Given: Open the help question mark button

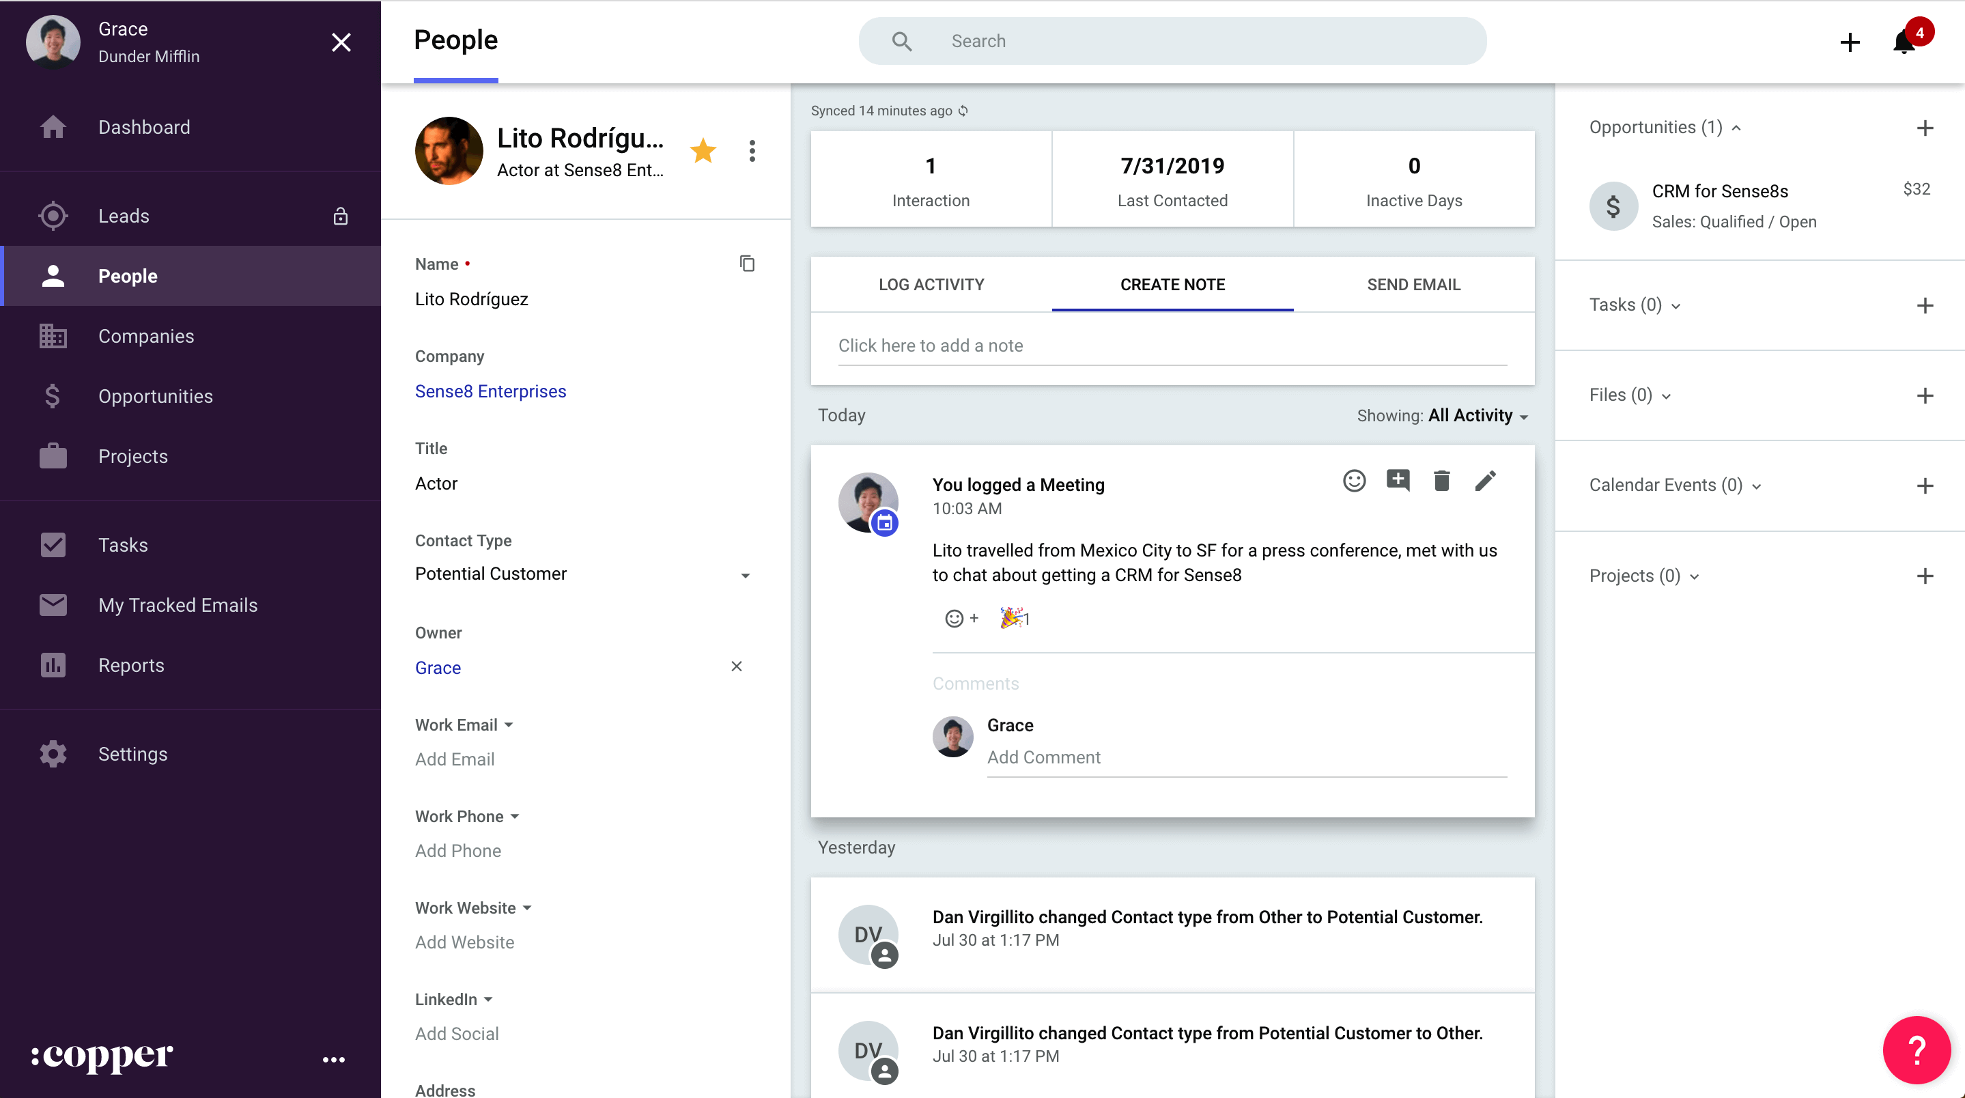Looking at the screenshot, I should tap(1916, 1050).
